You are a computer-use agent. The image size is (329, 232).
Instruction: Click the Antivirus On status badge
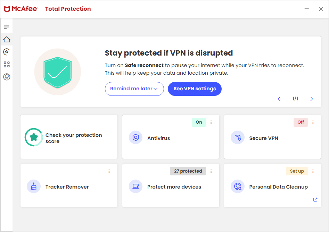pyautogui.click(x=198, y=122)
